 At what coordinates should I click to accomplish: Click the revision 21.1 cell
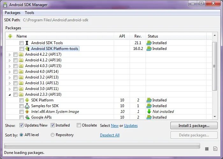138,43
